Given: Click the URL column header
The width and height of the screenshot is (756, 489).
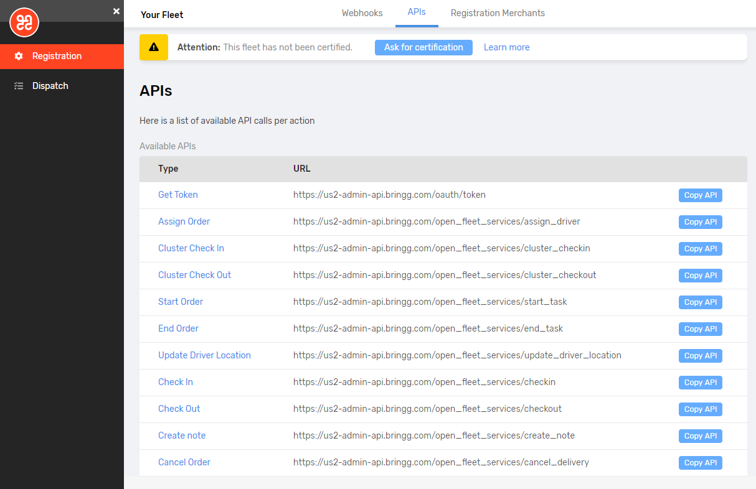Looking at the screenshot, I should pos(302,169).
